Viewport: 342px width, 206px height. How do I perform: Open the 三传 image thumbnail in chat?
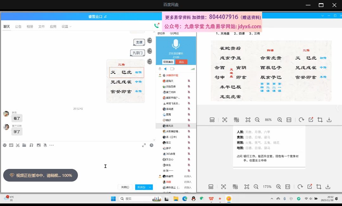click(126, 81)
